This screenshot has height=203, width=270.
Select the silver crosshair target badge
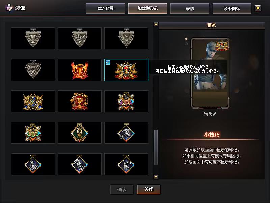(x=80, y=38)
